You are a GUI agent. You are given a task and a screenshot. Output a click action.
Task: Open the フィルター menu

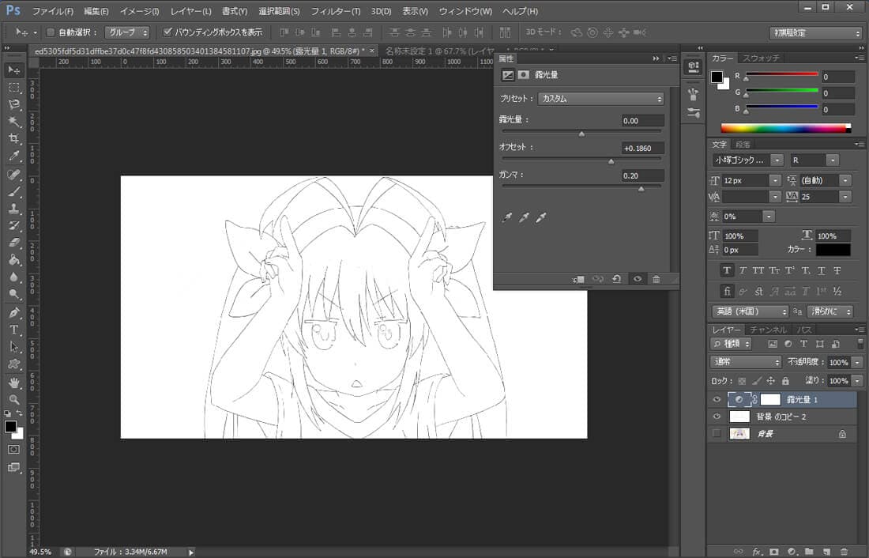tap(335, 11)
